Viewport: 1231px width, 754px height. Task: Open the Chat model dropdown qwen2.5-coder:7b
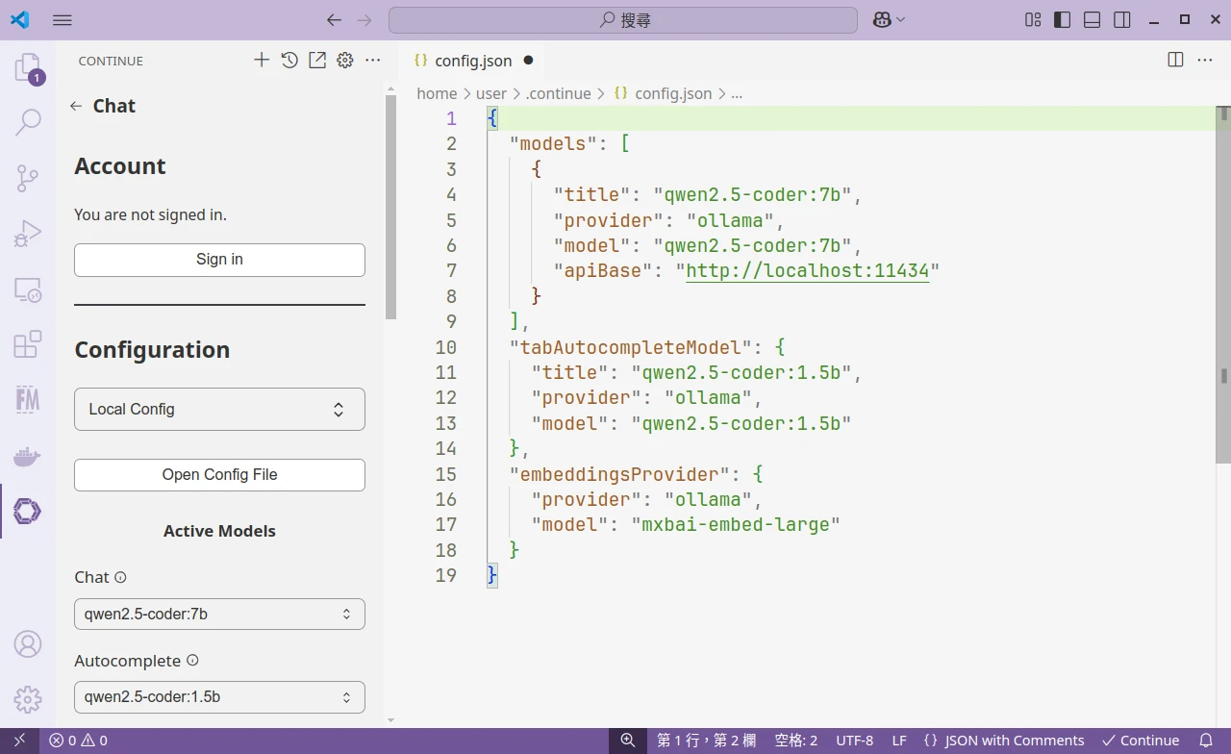(x=219, y=615)
